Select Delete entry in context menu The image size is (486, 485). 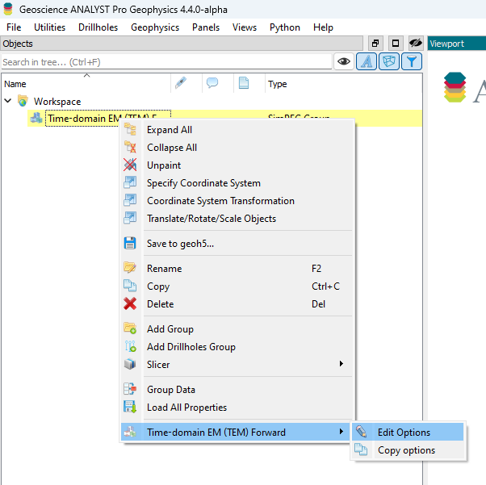click(x=237, y=303)
